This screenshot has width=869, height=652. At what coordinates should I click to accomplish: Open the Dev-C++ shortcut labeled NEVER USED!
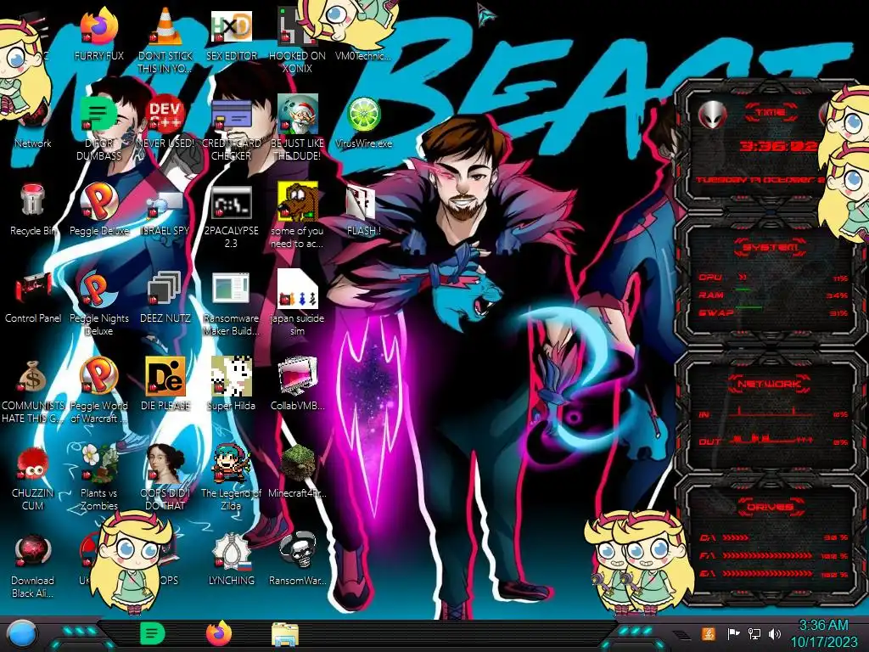tap(165, 115)
